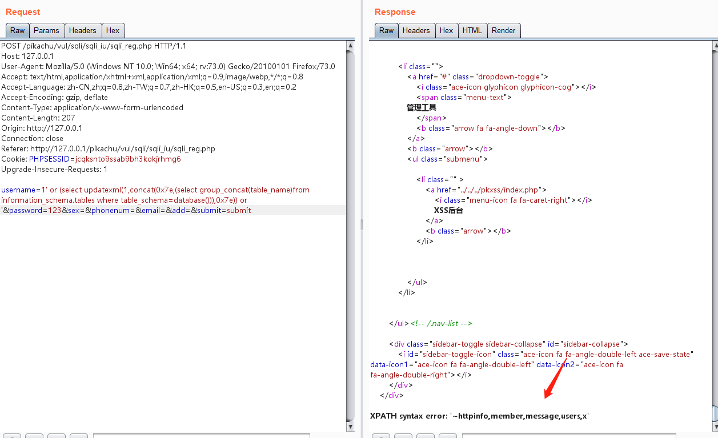This screenshot has height=438, width=718.
Task: Click the password=123 parameter in request body
Action: pos(35,210)
